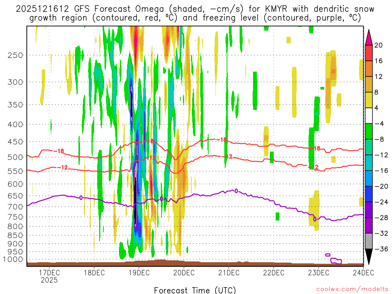Click the 23DEC time axis label

(318, 273)
